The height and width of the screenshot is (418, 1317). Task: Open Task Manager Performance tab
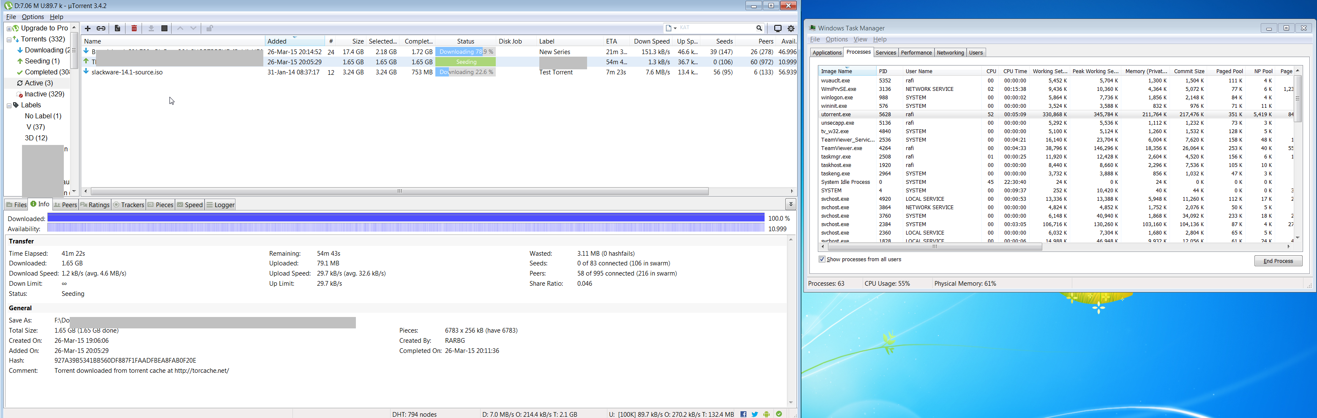915,53
